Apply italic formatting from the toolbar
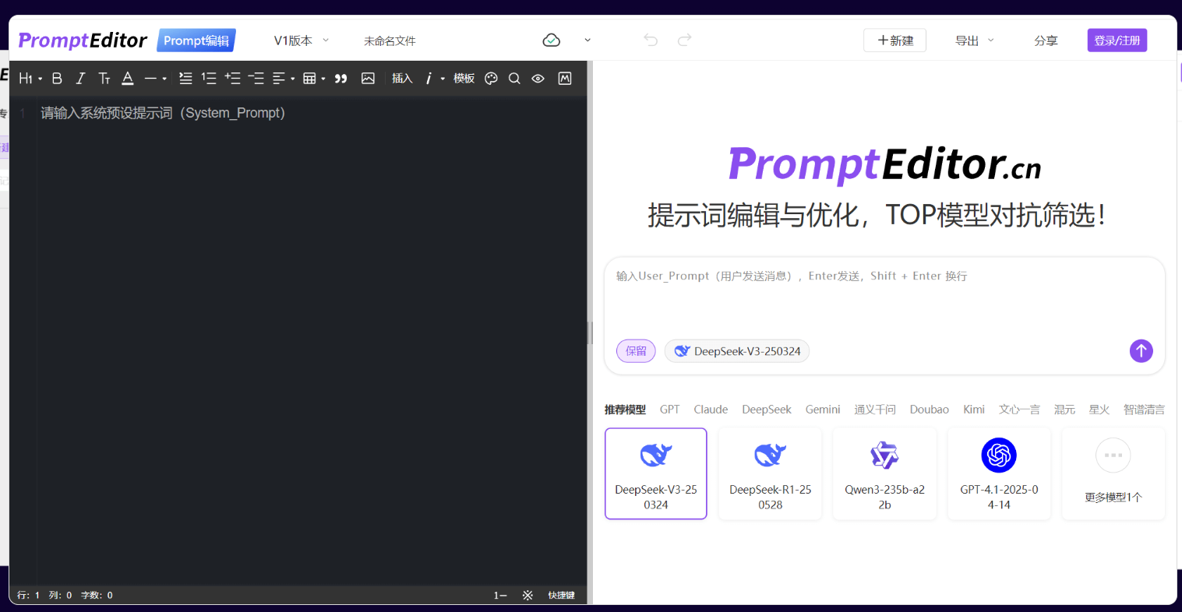Image resolution: width=1182 pixels, height=612 pixels. pos(80,79)
